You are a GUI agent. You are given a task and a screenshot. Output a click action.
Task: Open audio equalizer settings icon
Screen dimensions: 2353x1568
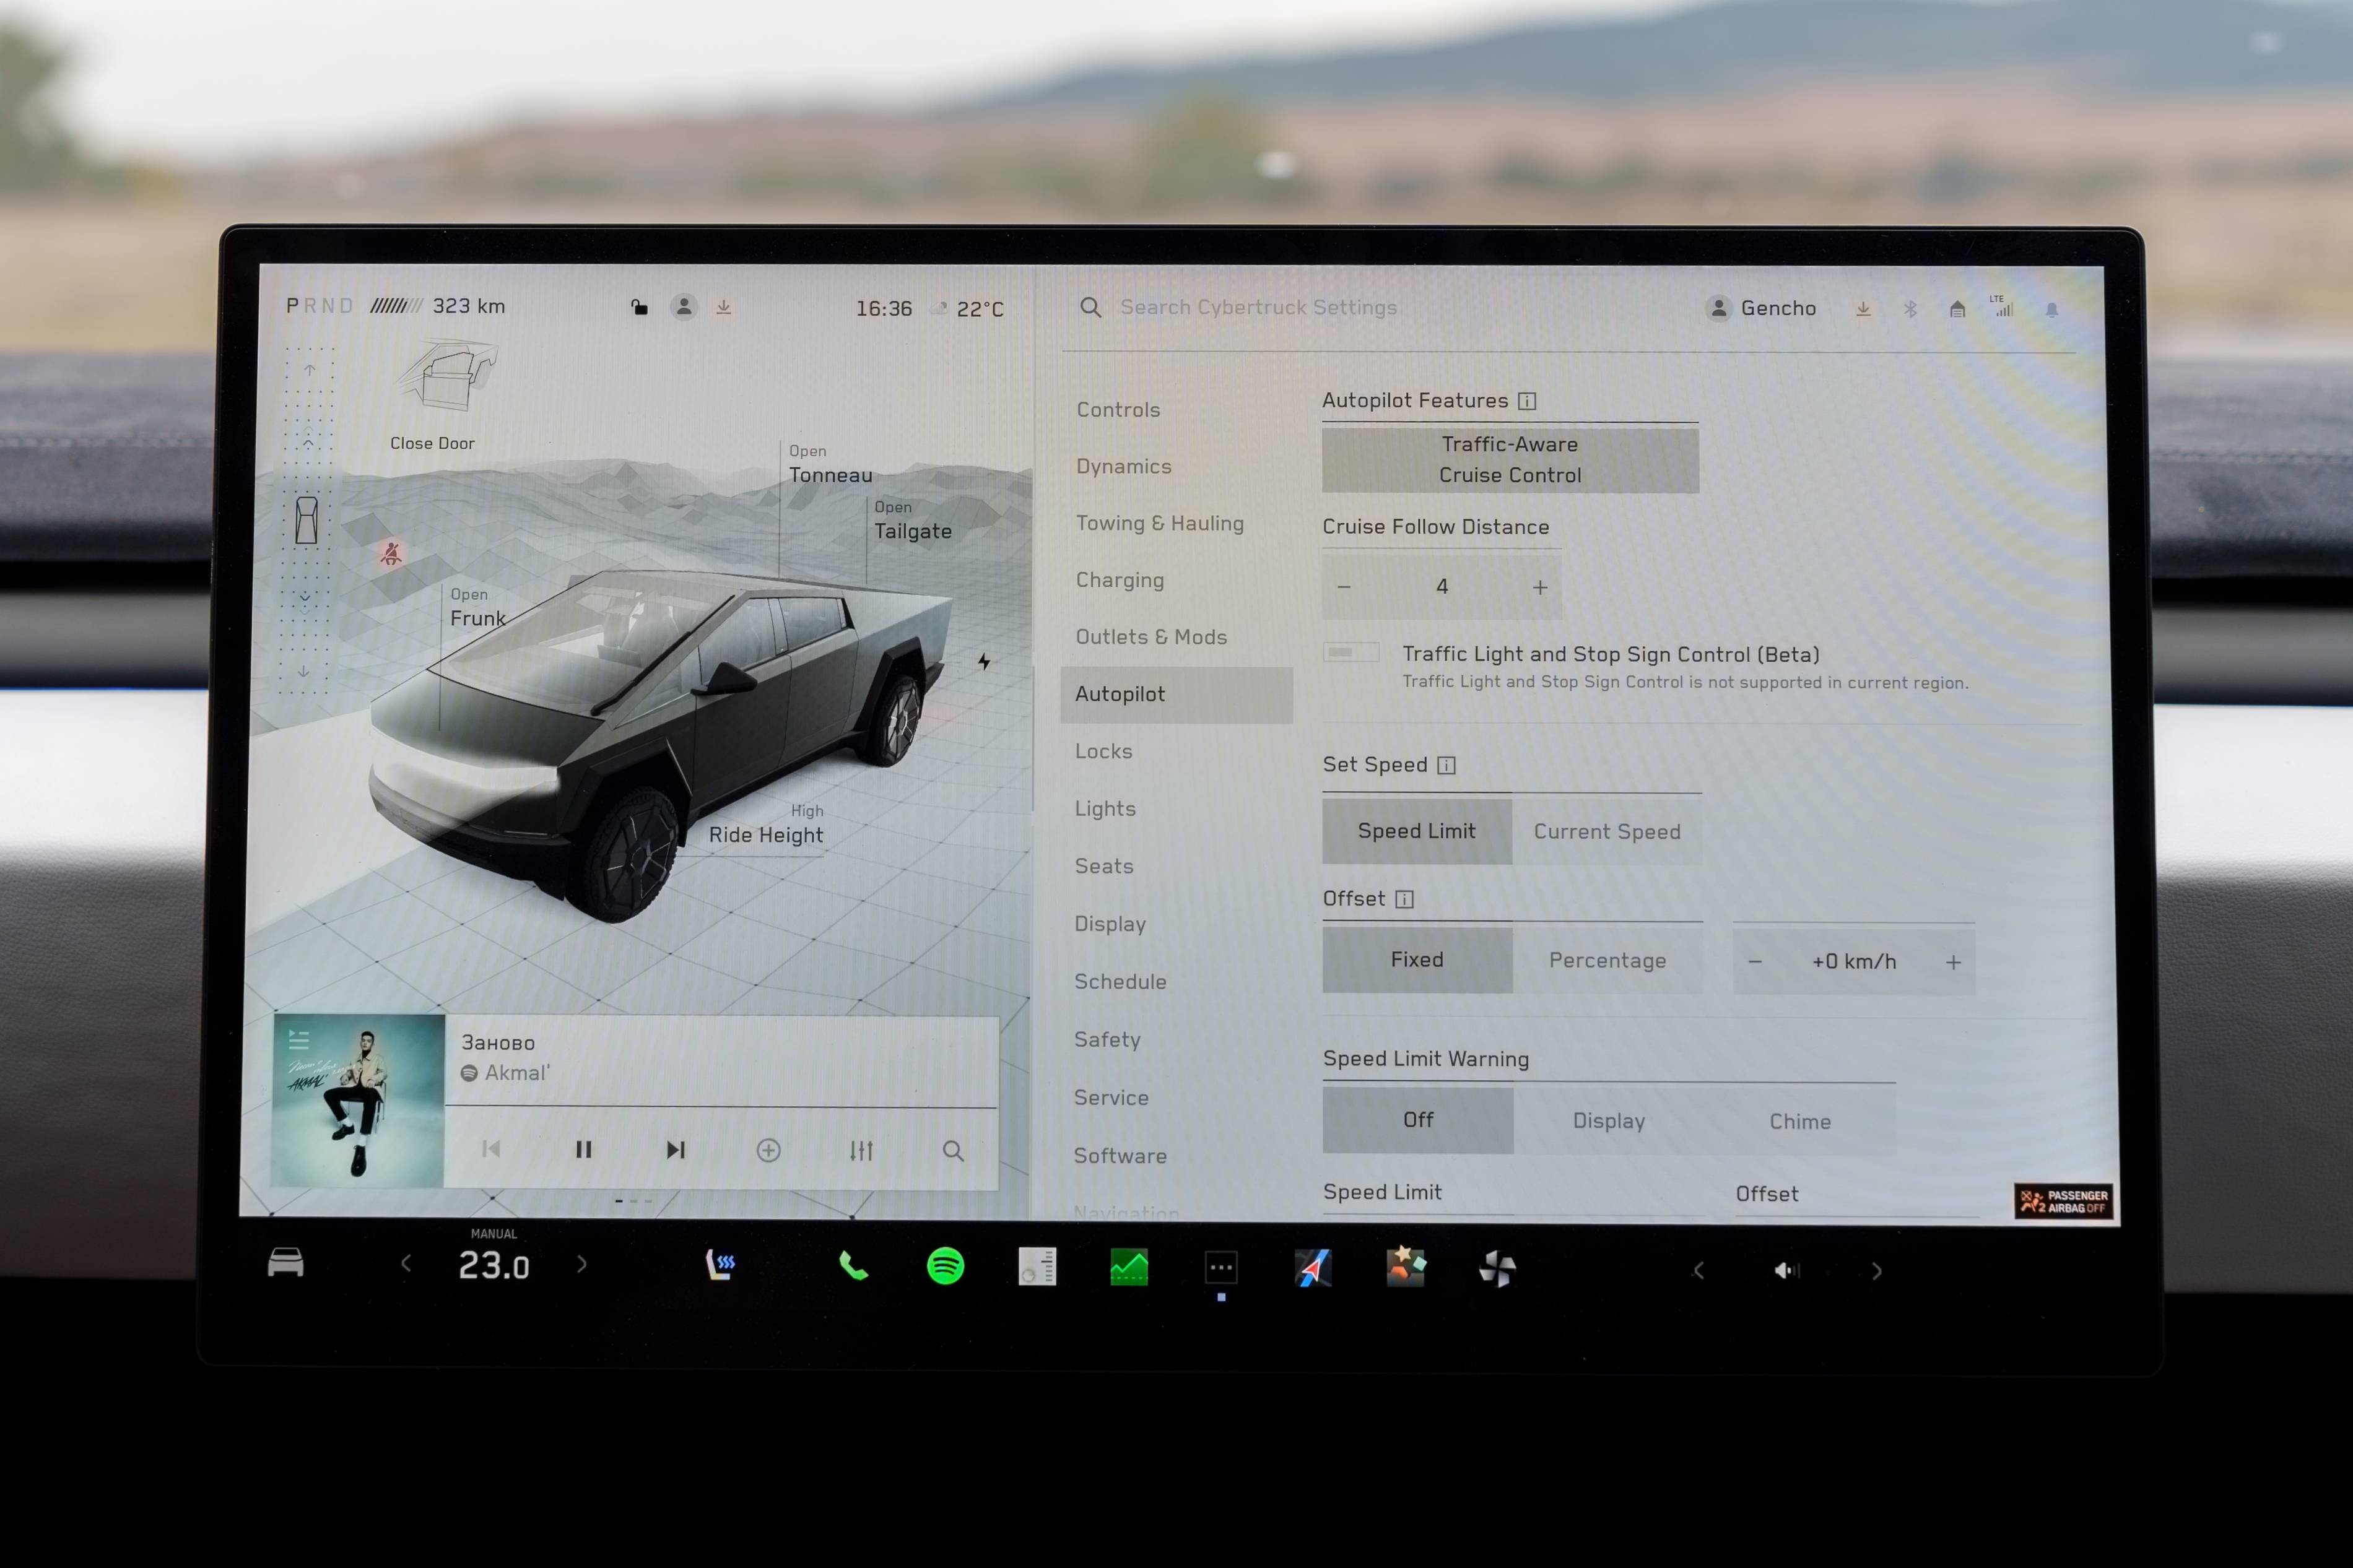(x=861, y=1151)
